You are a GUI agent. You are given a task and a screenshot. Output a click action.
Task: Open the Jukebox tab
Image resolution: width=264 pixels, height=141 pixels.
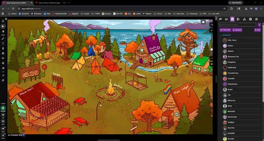[x=238, y=19]
